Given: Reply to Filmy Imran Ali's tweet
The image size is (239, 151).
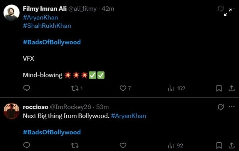Looking at the screenshot, I should (27, 88).
